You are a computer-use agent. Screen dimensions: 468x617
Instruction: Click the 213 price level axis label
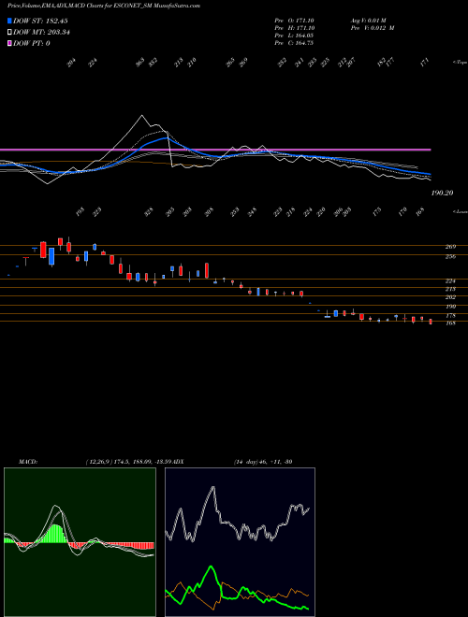tap(450, 289)
